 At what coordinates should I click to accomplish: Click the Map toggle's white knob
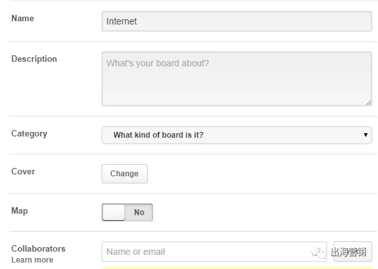click(x=114, y=212)
